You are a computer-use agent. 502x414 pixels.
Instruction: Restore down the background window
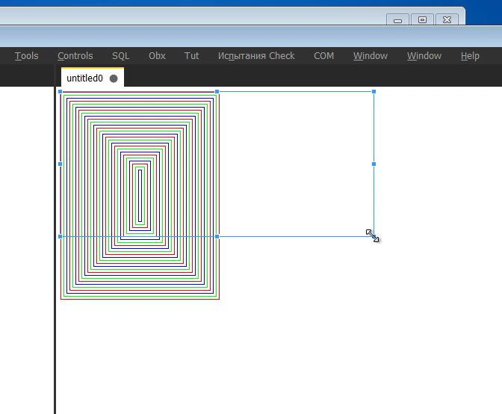[x=422, y=20]
